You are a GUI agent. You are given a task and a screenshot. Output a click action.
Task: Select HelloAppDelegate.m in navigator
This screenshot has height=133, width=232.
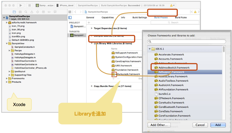click(25, 58)
